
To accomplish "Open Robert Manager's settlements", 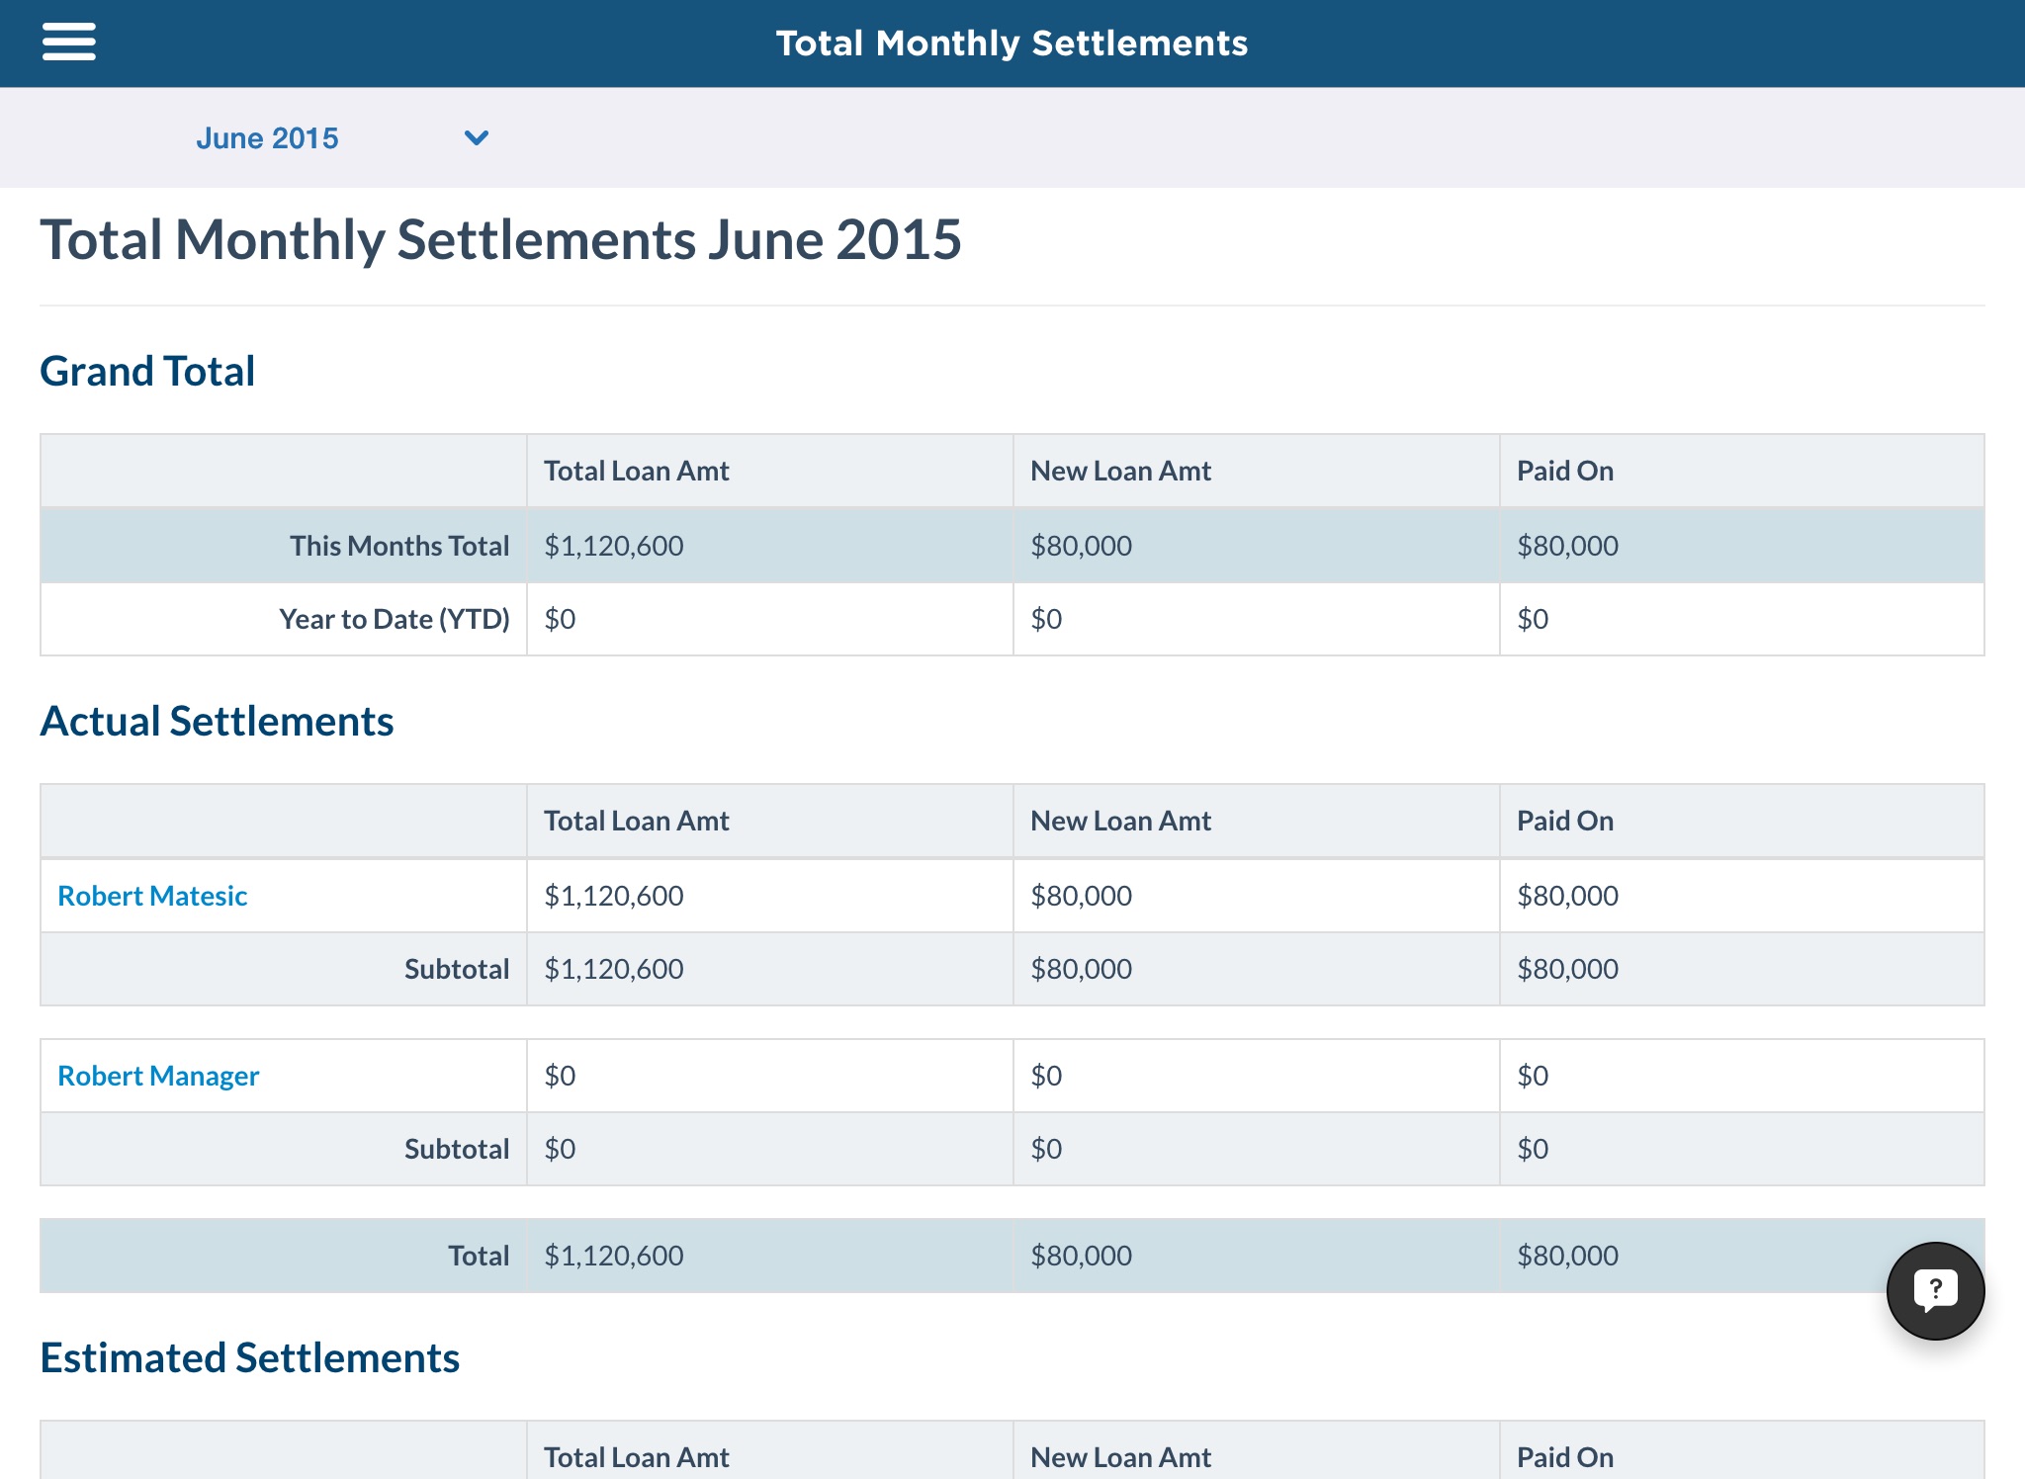I will tap(158, 1076).
